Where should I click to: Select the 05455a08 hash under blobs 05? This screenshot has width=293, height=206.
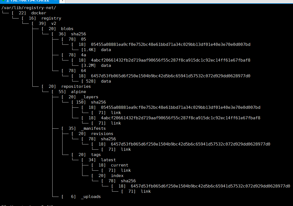pyautogui.click(x=171, y=44)
